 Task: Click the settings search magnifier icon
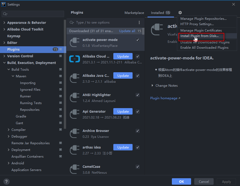5,14
